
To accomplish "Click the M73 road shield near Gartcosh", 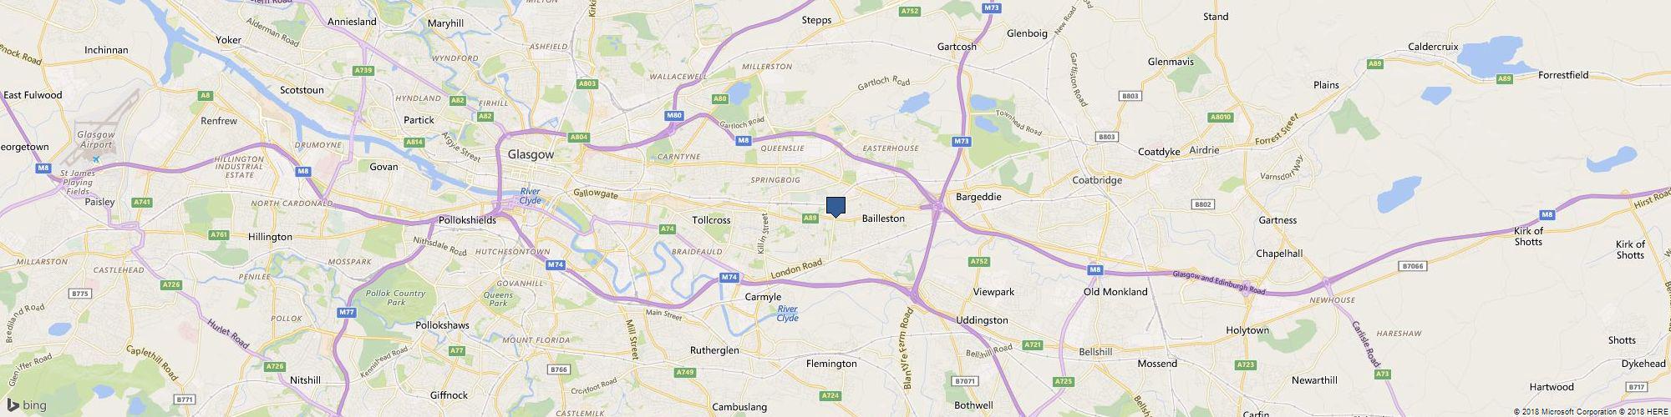I will click(x=991, y=8).
